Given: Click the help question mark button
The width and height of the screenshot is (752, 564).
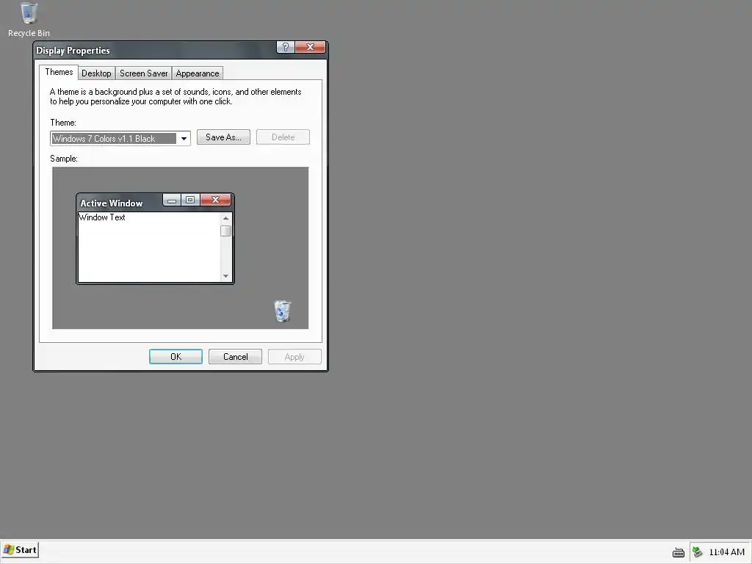Looking at the screenshot, I should (x=286, y=47).
